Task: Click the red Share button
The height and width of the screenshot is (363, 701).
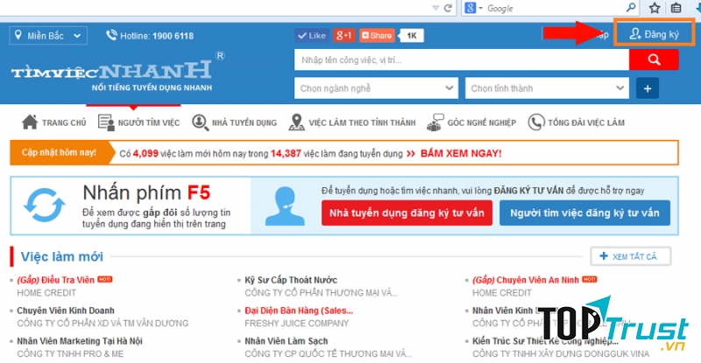Action: 377,36
